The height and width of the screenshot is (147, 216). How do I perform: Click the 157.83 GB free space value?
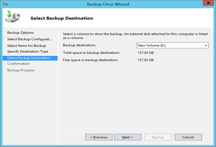click(x=146, y=60)
